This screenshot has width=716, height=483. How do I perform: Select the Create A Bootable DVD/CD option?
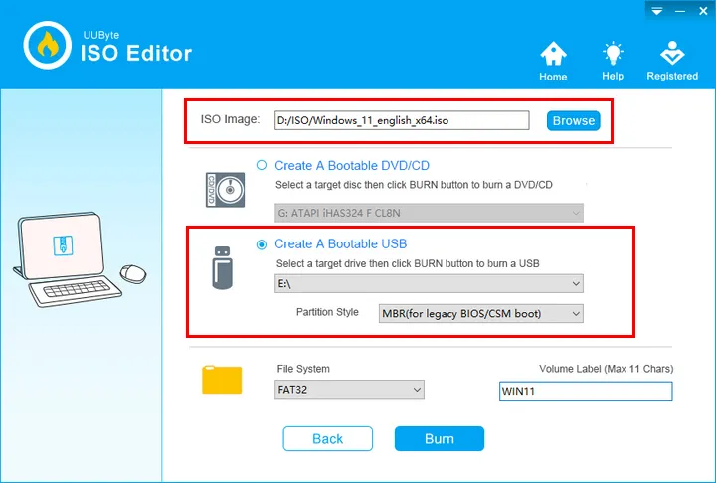[263, 165]
